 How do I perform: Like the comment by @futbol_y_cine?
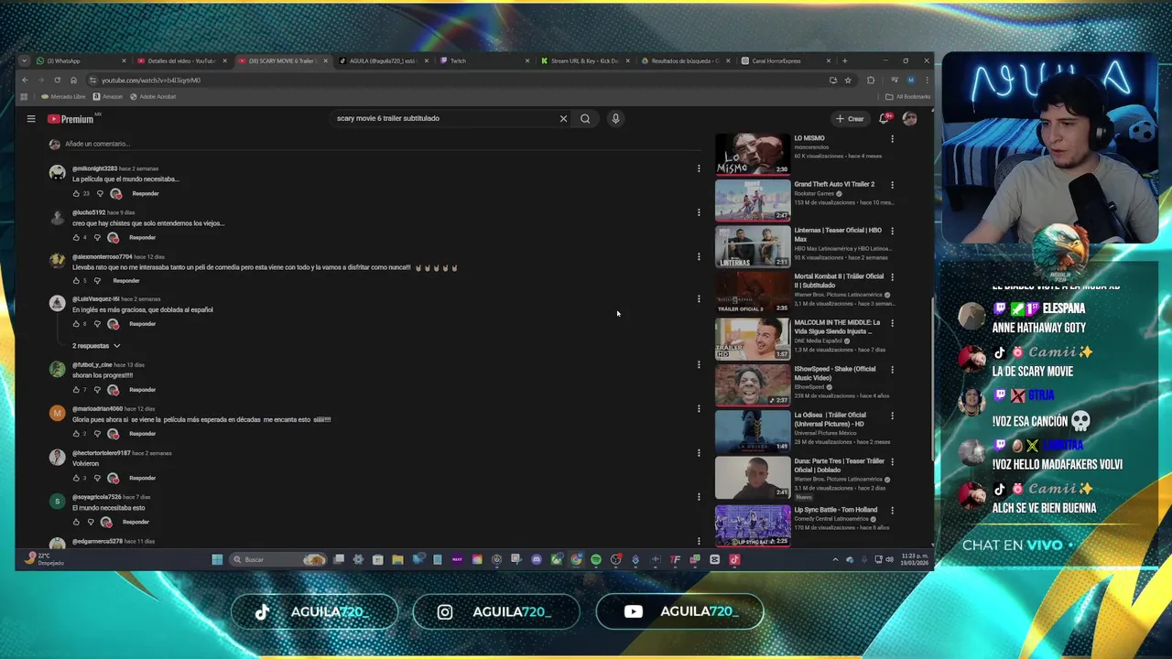tap(76, 390)
